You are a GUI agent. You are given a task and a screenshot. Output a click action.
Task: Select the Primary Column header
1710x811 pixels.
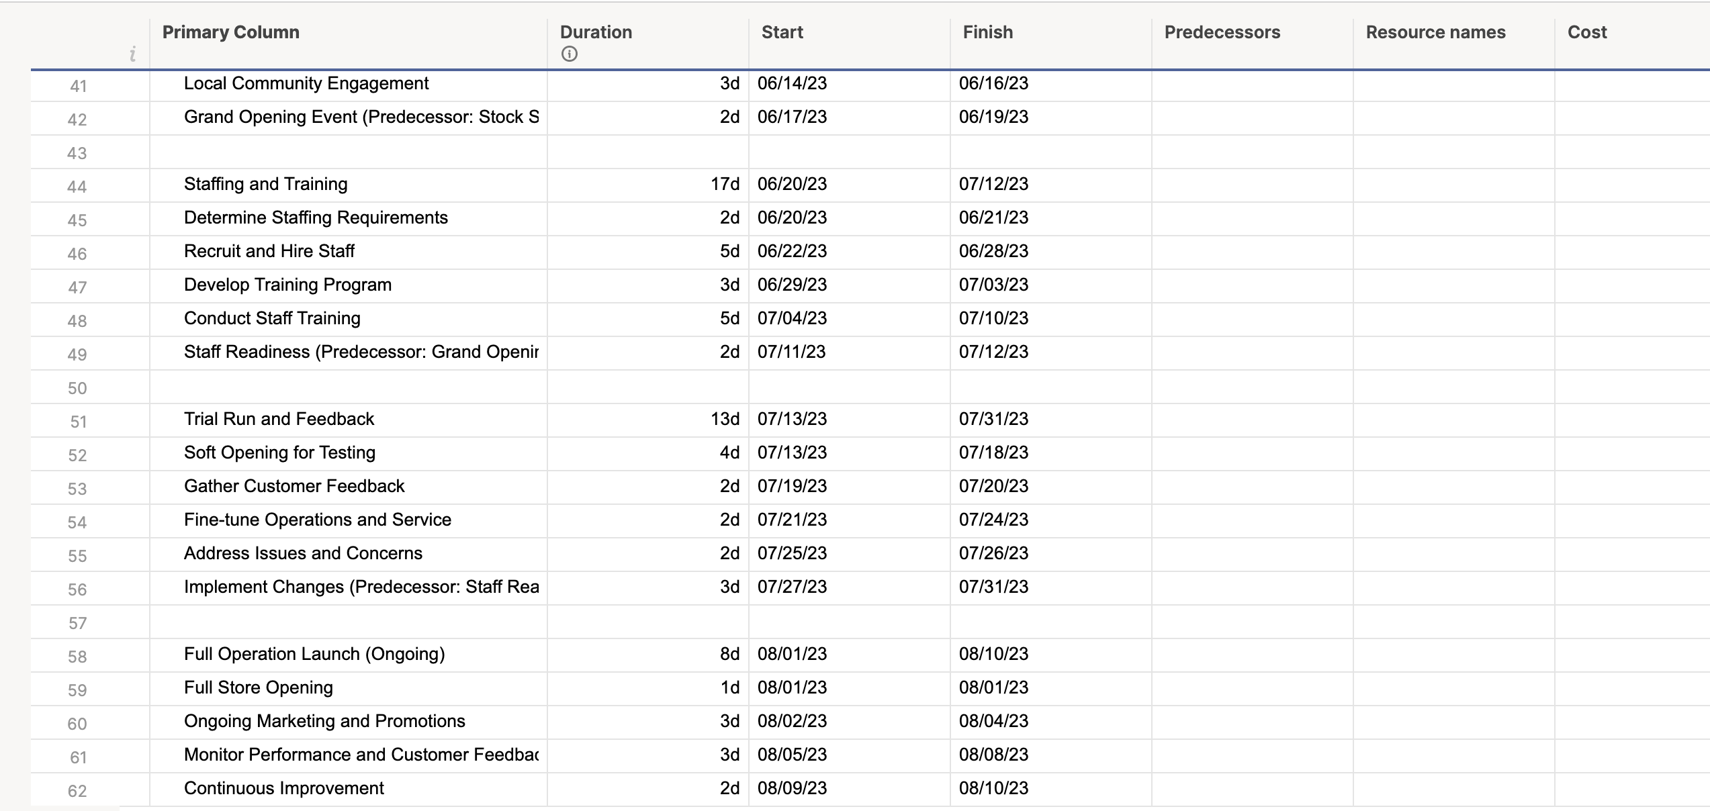[230, 32]
